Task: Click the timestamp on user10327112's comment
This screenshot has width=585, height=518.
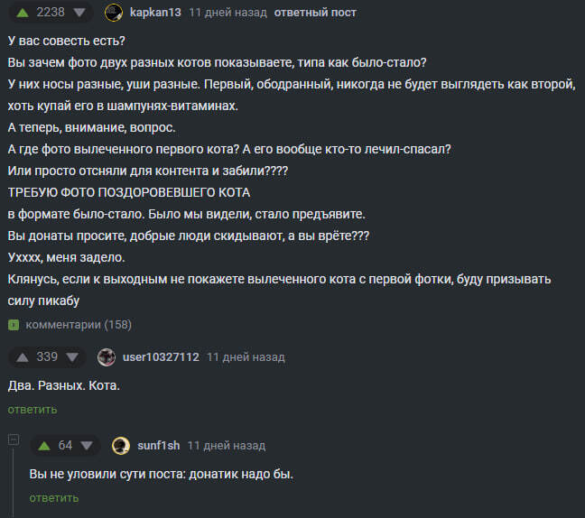Action: pyautogui.click(x=246, y=357)
